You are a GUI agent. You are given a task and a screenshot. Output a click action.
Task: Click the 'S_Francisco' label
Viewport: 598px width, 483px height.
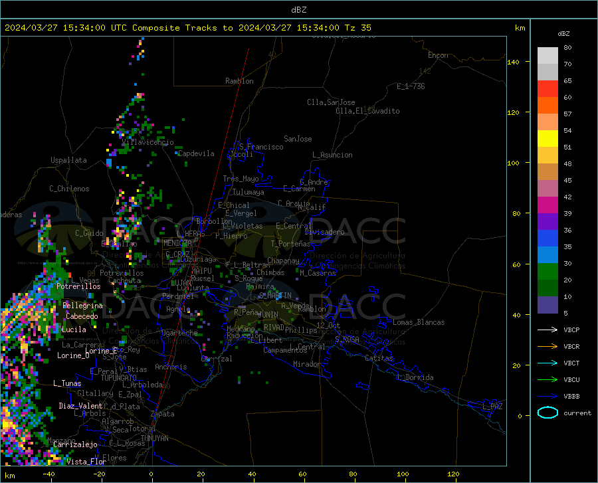tap(261, 147)
